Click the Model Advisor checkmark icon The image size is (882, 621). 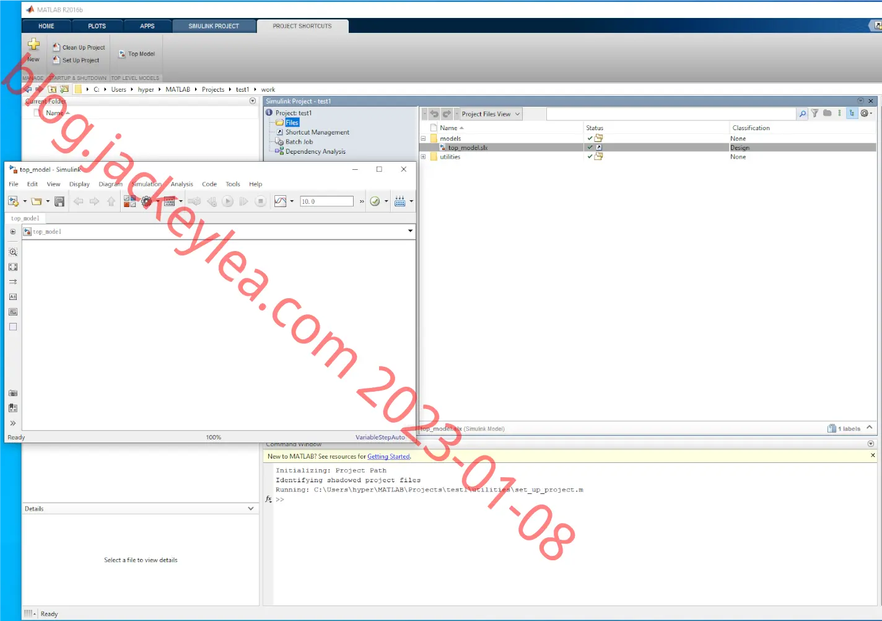coord(375,201)
